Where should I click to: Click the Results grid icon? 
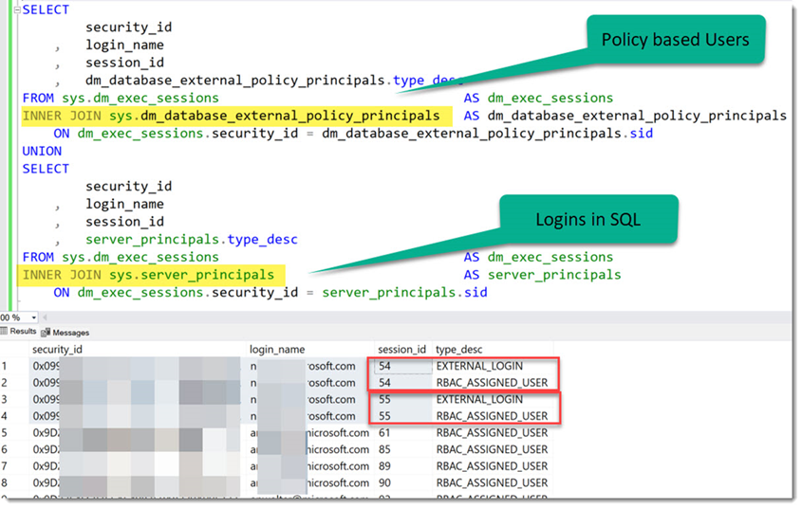coord(4,331)
